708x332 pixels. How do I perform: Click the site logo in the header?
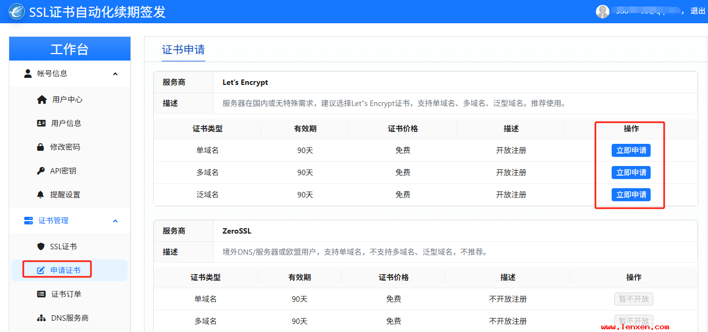pyautogui.click(x=16, y=11)
